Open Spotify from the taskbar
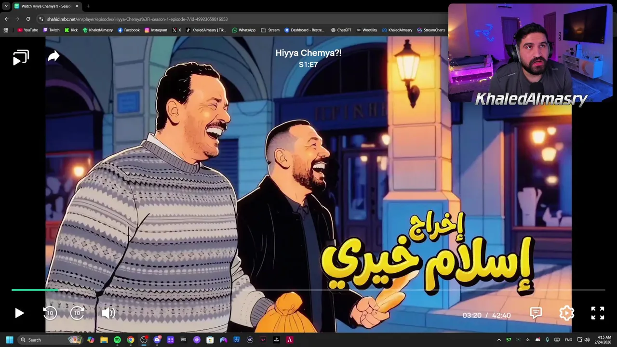 coord(117,340)
